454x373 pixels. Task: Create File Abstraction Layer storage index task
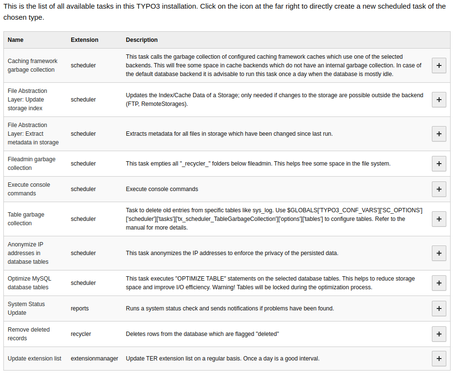point(439,100)
